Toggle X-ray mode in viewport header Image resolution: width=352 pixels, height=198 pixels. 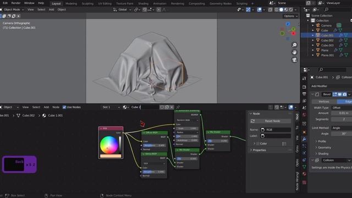pos(270,10)
